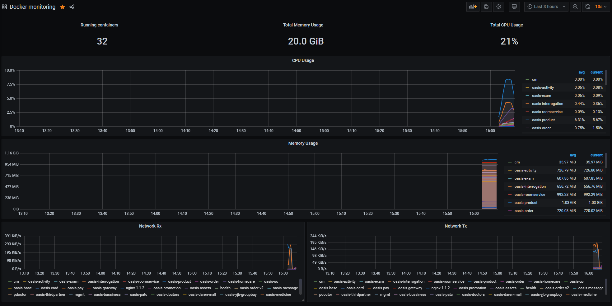This screenshot has width=612, height=306.
Task: Toggle cm series in CPU Usage legend
Action: coord(535,79)
